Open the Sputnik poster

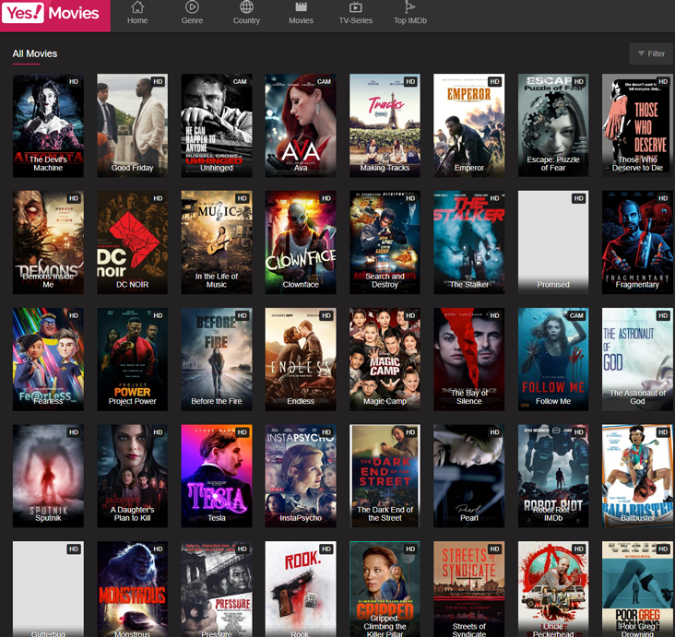48,476
